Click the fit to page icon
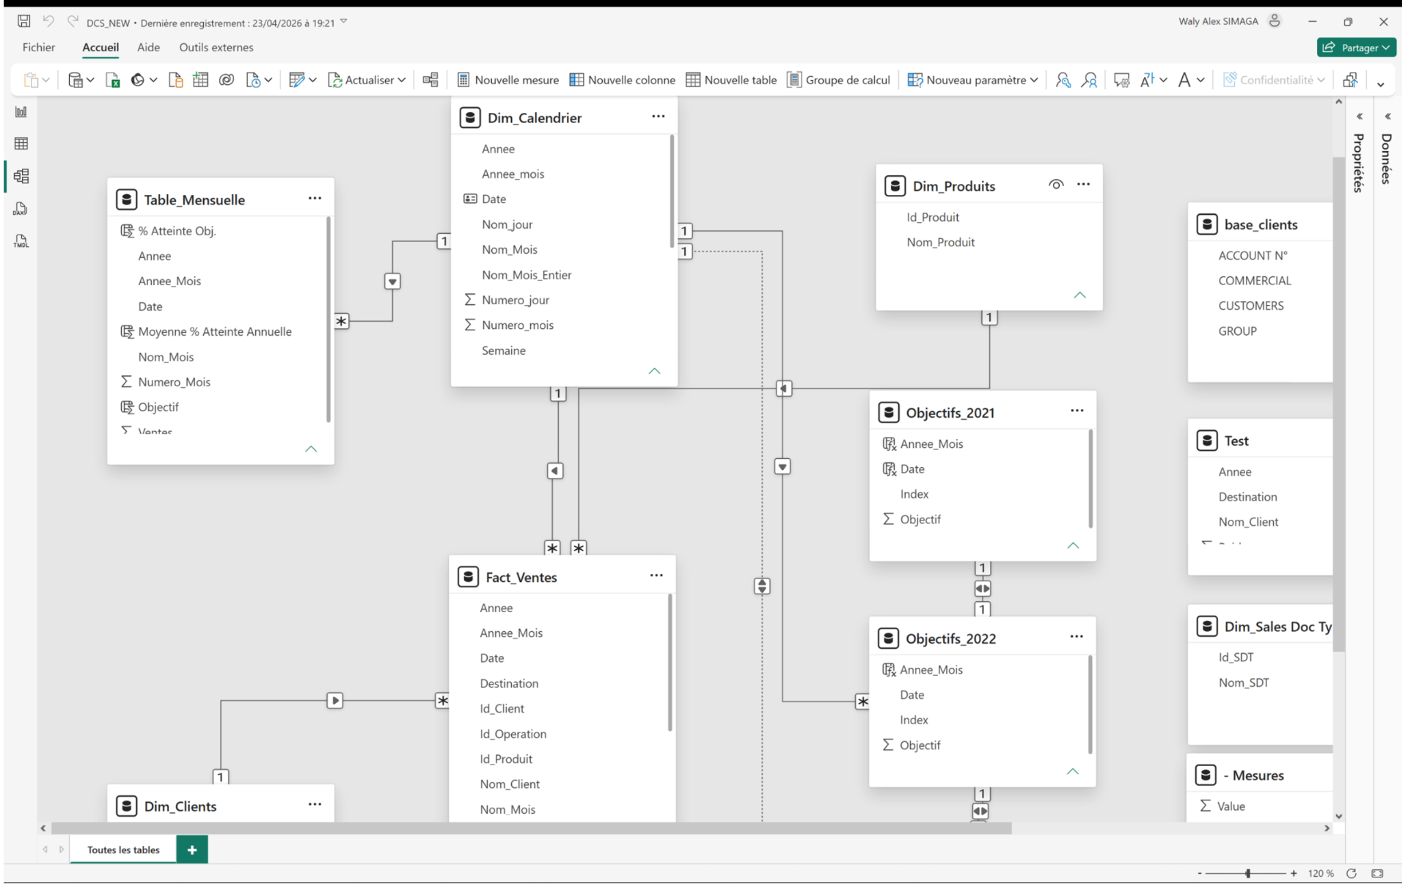 click(1377, 873)
